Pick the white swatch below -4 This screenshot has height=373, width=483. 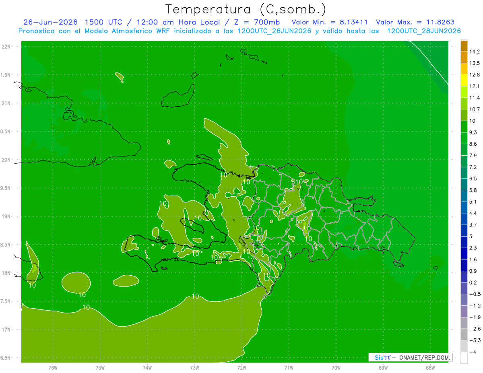464,358
